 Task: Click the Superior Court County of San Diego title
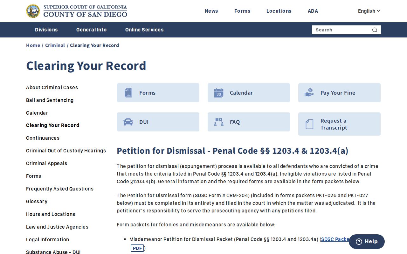click(x=85, y=11)
